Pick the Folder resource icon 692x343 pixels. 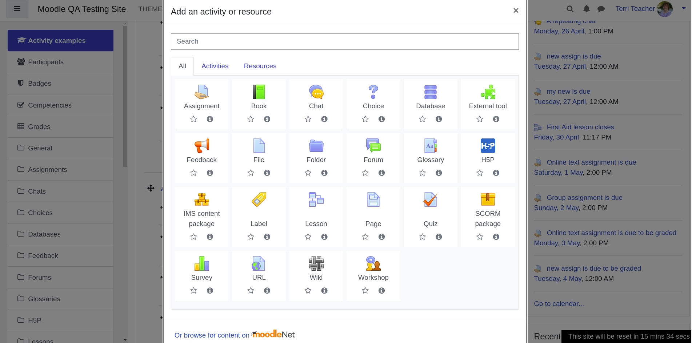click(x=316, y=146)
